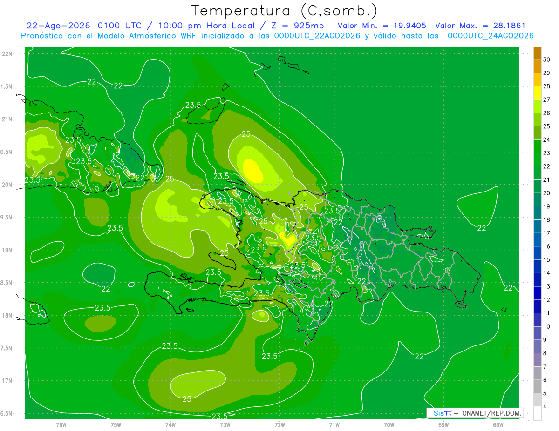Click the '17' label on the color scale
The width and height of the screenshot is (559, 431).
547,233
